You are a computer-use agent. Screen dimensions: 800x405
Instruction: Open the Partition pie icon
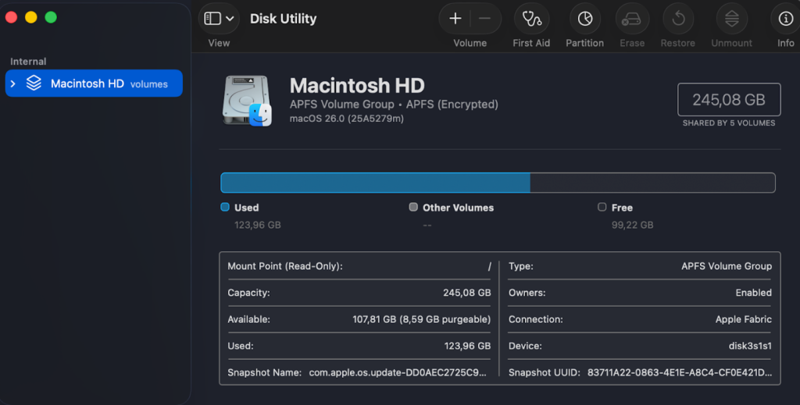point(584,19)
